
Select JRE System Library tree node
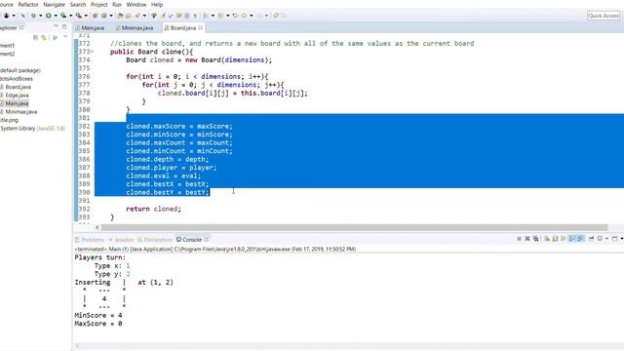(32, 129)
